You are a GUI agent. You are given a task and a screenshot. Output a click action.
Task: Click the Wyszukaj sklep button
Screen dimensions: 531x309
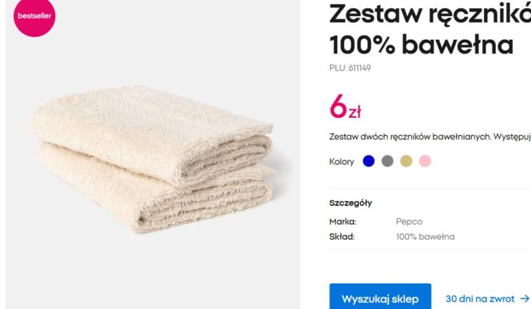[380, 297]
